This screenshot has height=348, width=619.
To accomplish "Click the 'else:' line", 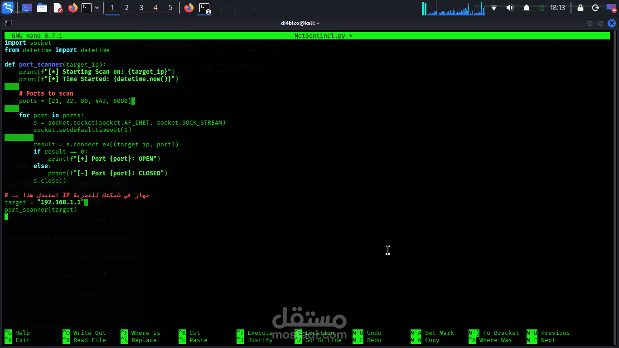I will [x=43, y=166].
